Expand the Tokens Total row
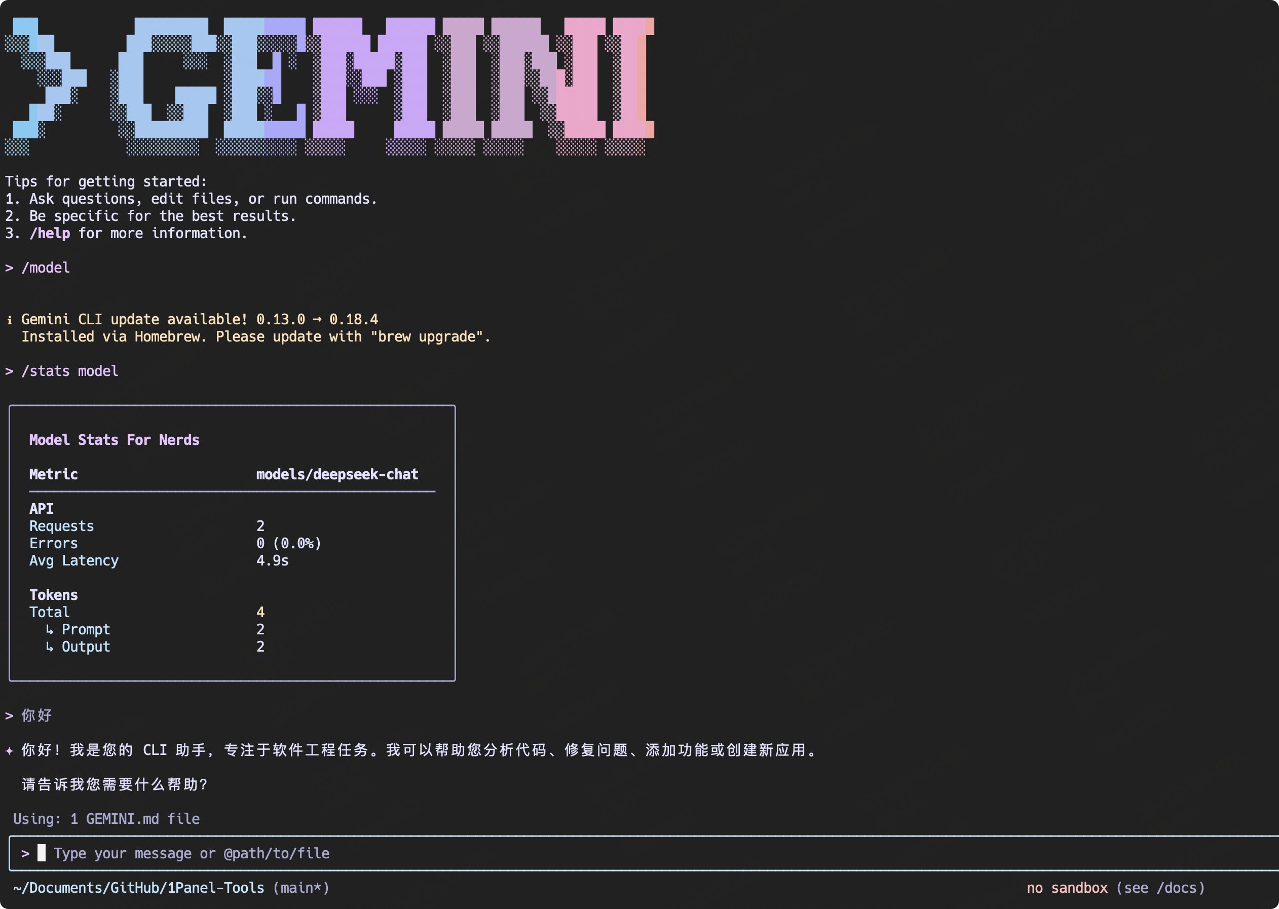Image resolution: width=1279 pixels, height=909 pixels. pos(49,612)
